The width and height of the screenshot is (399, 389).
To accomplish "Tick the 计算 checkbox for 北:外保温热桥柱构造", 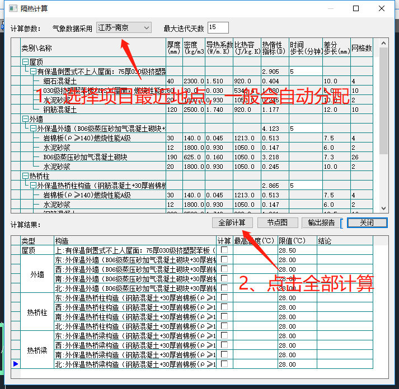I will [x=224, y=326].
